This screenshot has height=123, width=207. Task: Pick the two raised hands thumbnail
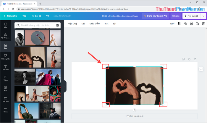point(55,38)
